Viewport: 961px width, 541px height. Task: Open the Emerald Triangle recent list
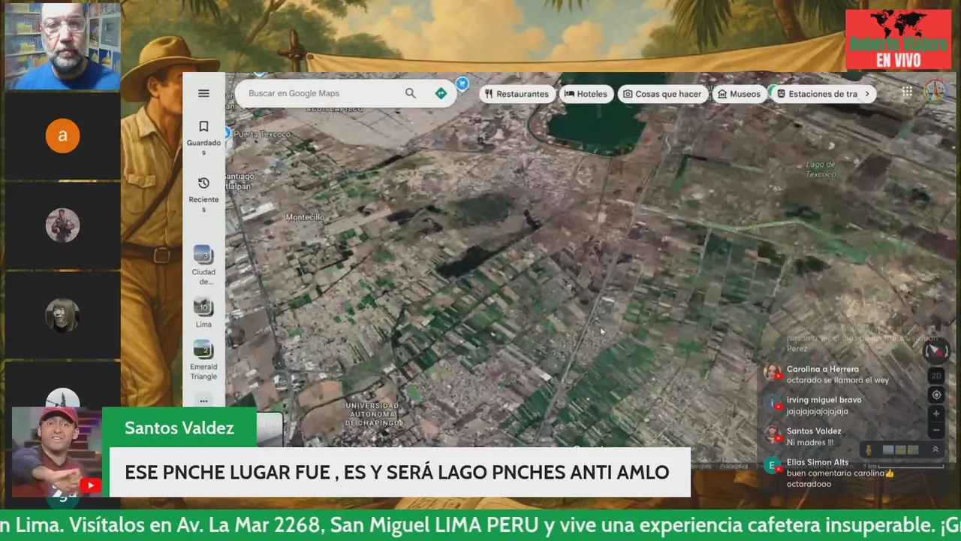(x=203, y=361)
